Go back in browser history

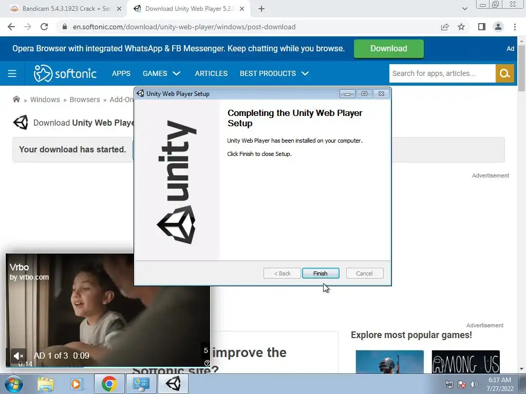pos(11,27)
